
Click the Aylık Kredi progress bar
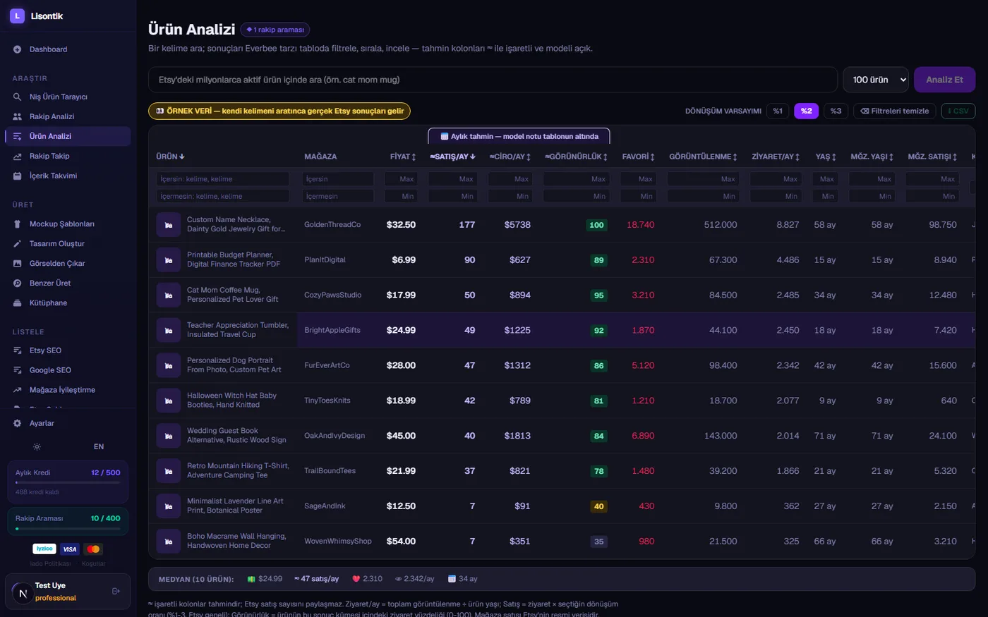tap(68, 483)
